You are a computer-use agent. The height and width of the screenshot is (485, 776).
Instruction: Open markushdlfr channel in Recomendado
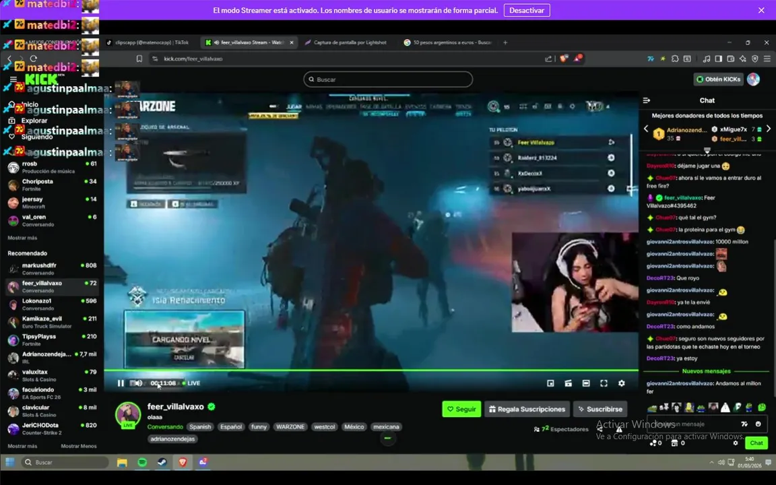[52, 269]
